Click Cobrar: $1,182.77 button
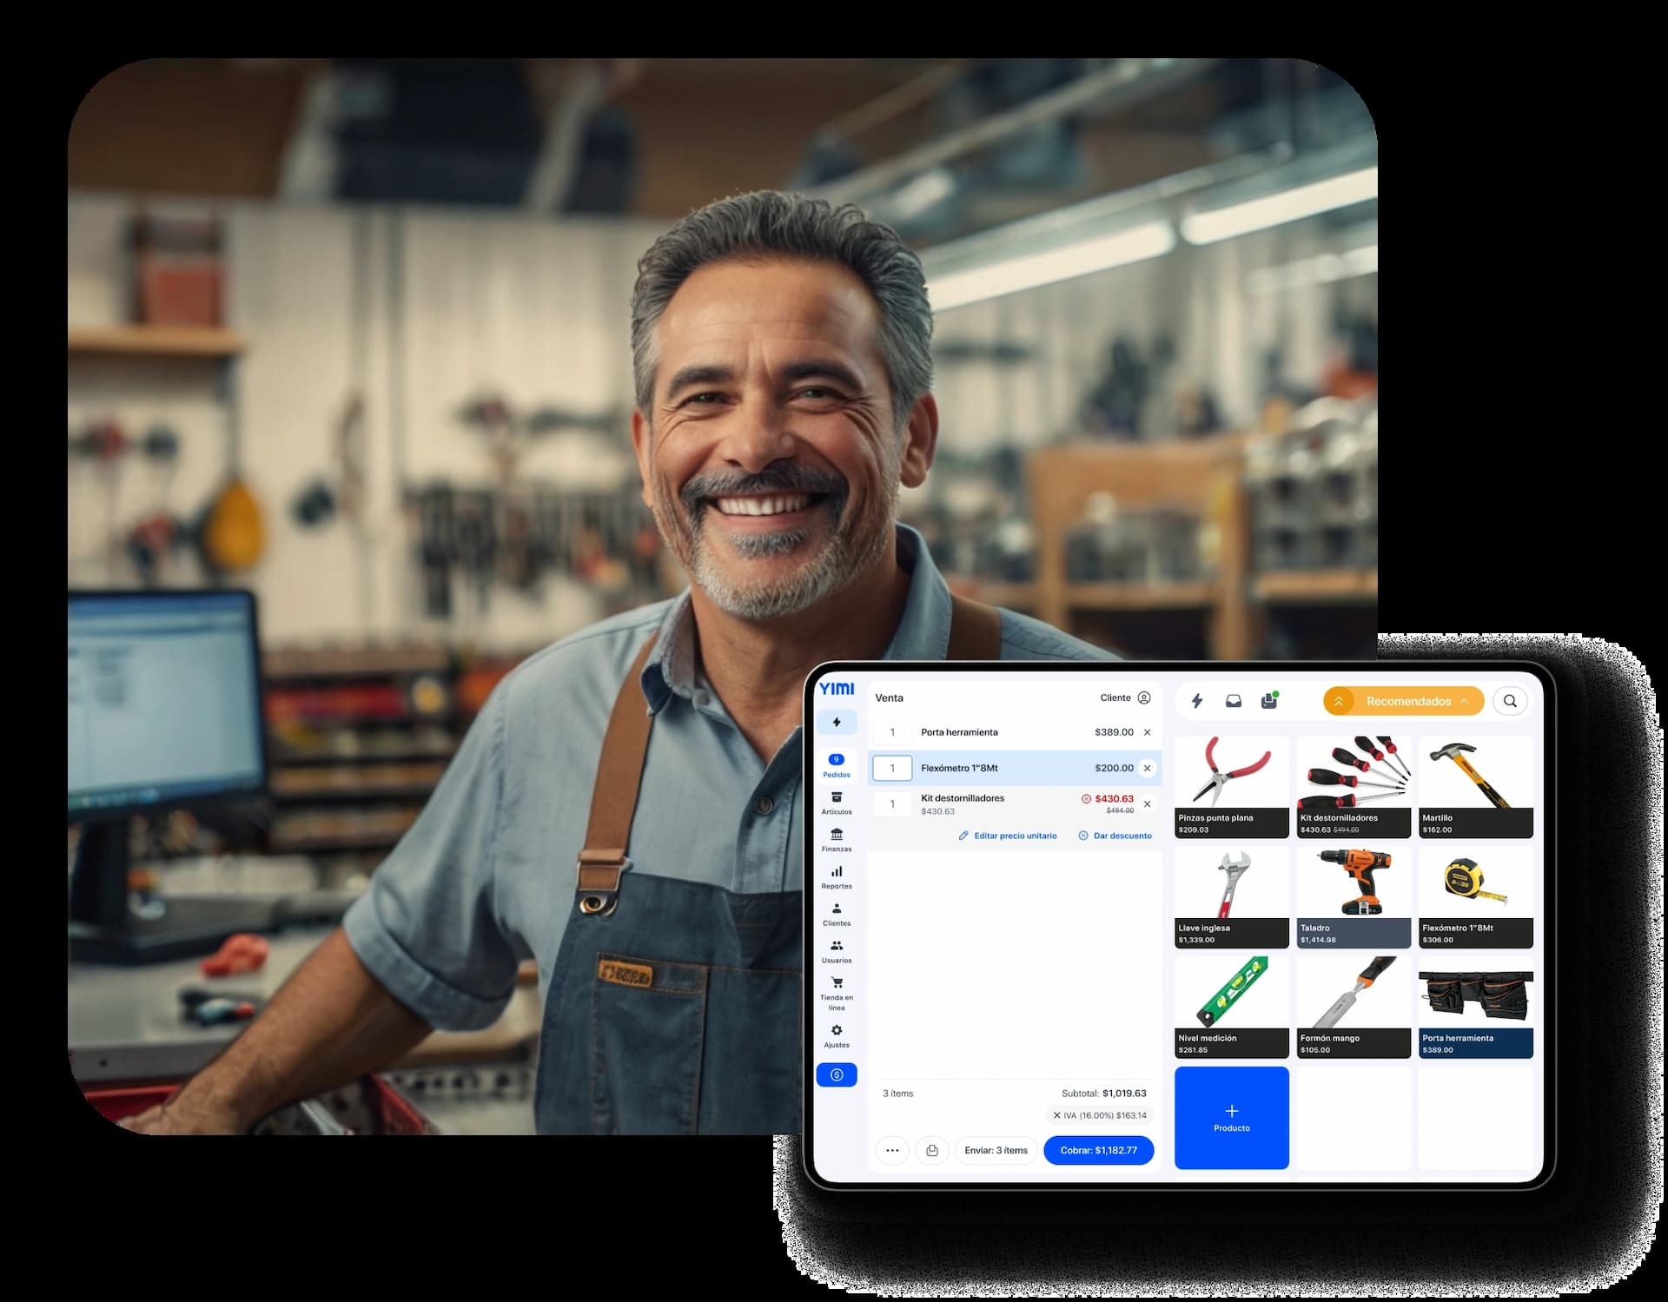The image size is (1668, 1302). [1098, 1150]
